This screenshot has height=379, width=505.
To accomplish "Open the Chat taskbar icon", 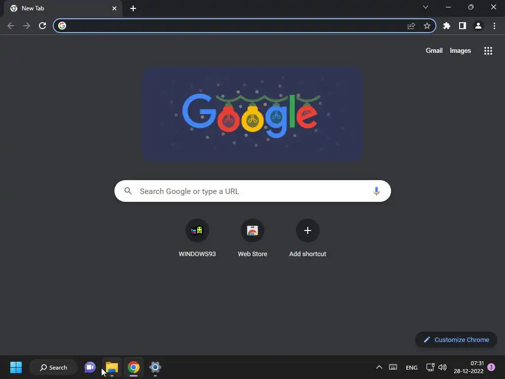I will click(x=90, y=367).
